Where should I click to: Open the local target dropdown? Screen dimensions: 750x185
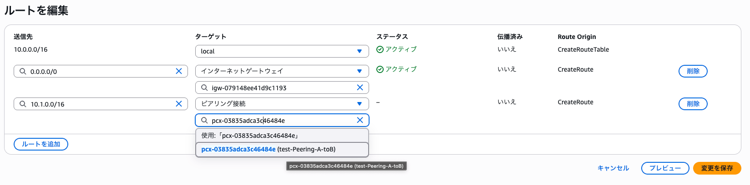tap(282, 51)
